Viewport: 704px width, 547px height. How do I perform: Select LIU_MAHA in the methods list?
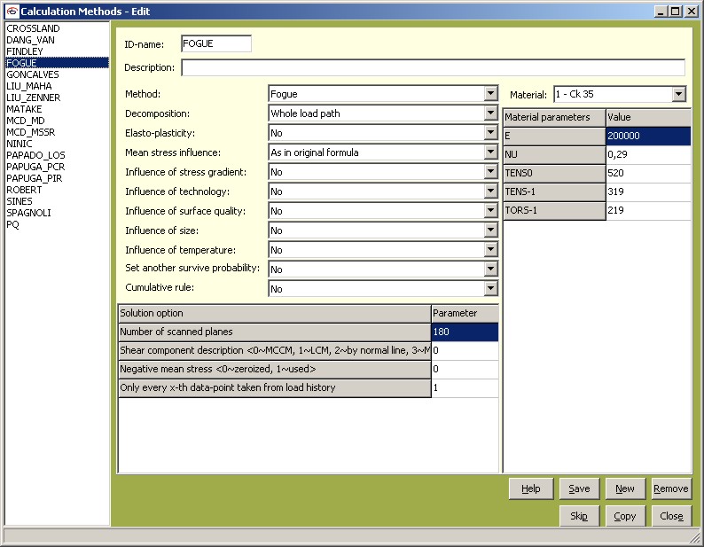[57, 86]
